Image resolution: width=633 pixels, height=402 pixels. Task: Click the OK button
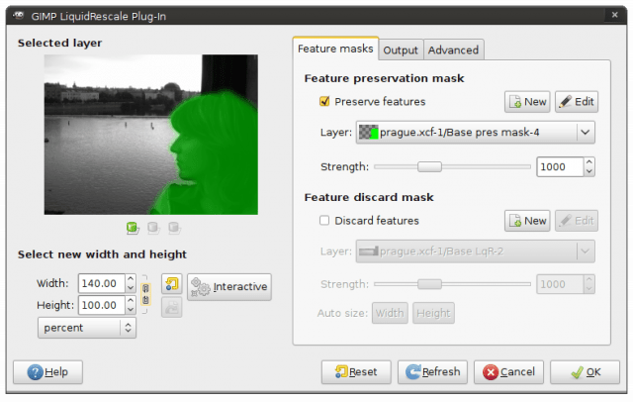[x=584, y=372]
